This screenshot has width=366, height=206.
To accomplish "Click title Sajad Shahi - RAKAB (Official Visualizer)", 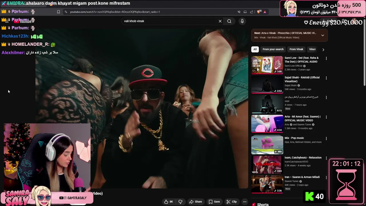I will [x=302, y=79].
